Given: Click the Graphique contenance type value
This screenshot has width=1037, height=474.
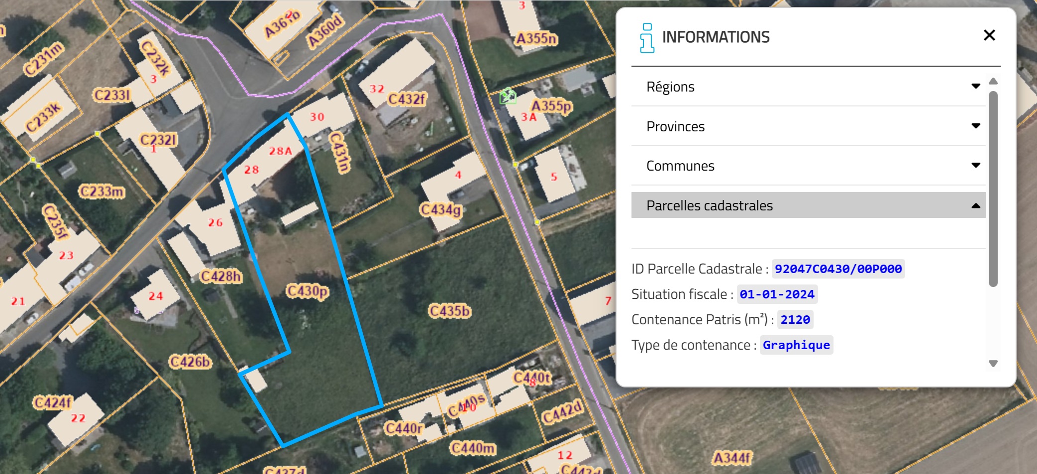Looking at the screenshot, I should [x=796, y=345].
